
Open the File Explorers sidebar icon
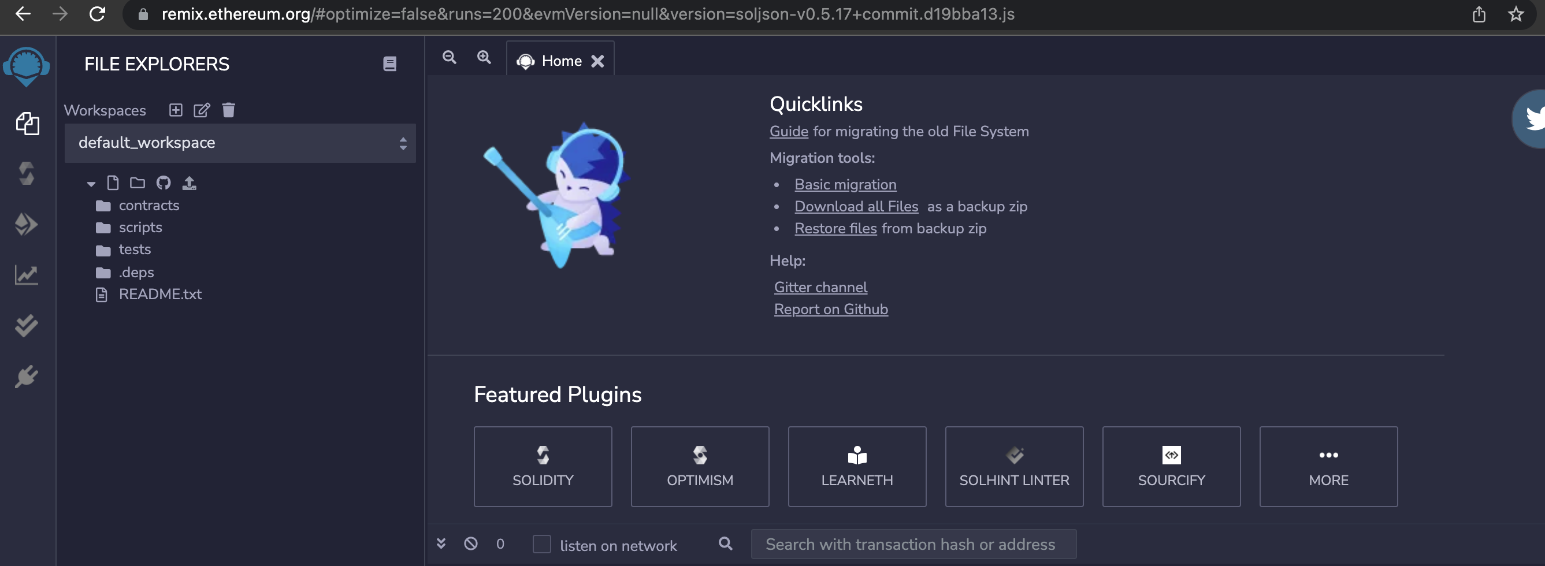(x=28, y=124)
